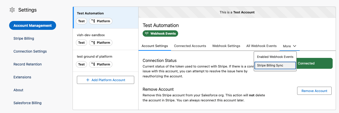Screen dimensions: 339x113
Task: Expand the More tab chevron
Action: [294, 46]
